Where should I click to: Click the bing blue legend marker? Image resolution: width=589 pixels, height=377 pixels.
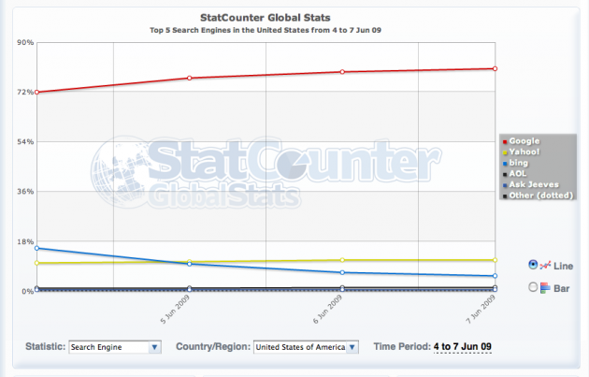(505, 163)
